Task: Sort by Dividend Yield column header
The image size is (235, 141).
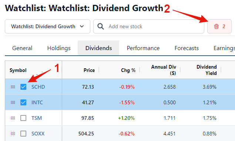Action: [x=207, y=70]
